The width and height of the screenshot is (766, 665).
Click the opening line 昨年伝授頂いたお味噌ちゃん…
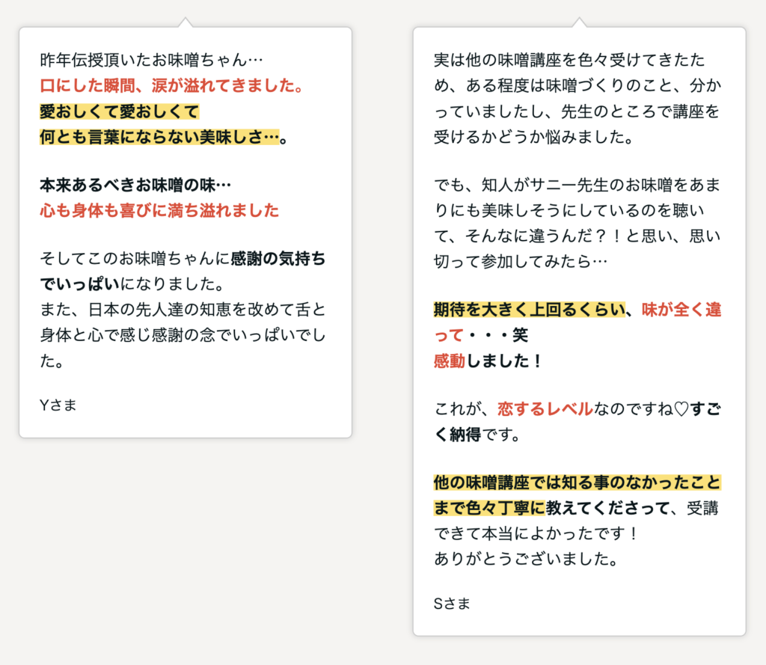click(x=152, y=60)
